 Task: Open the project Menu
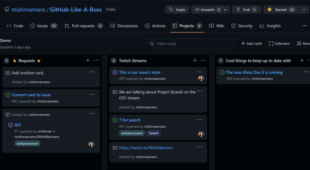pos(303,43)
